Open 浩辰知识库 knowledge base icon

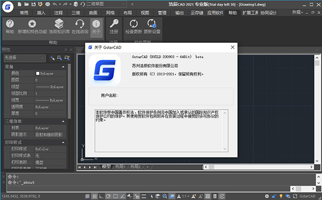pos(59,26)
